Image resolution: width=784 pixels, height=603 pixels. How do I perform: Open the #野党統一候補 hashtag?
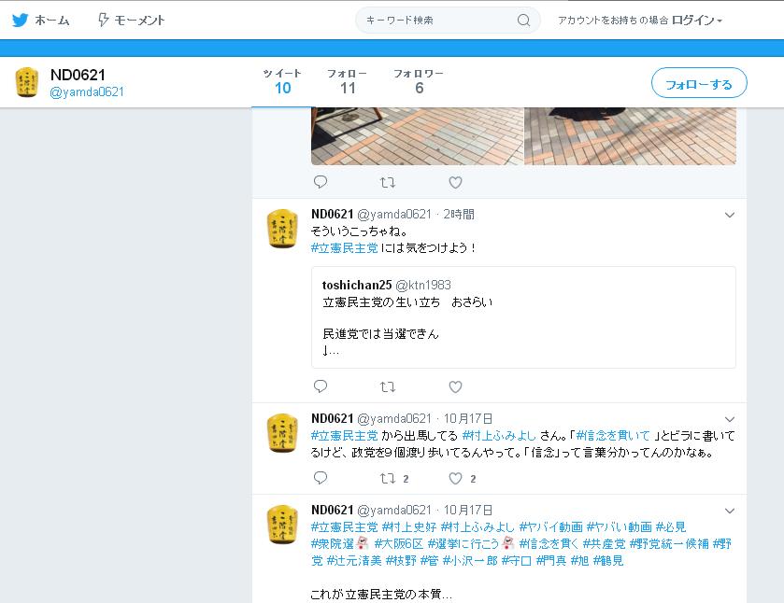pos(669,544)
